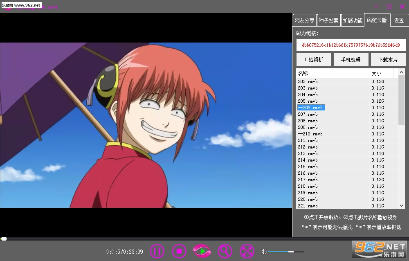Open the 扩展功能 tab

click(353, 20)
